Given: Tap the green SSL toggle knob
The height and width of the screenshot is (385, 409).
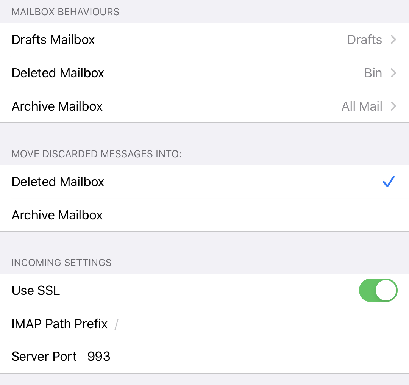Looking at the screenshot, I should pyautogui.click(x=386, y=290).
